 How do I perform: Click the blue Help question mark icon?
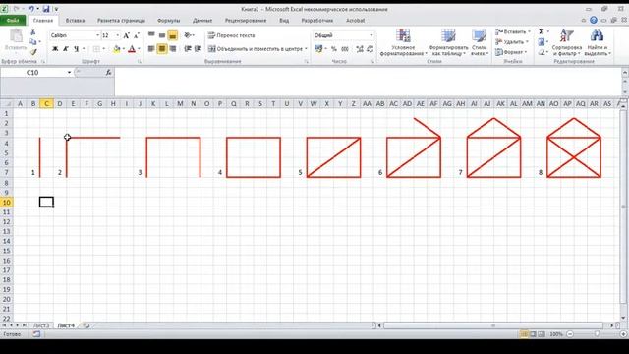point(594,20)
